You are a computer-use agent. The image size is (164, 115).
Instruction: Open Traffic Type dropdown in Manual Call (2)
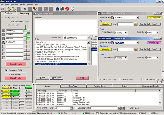(158, 58)
